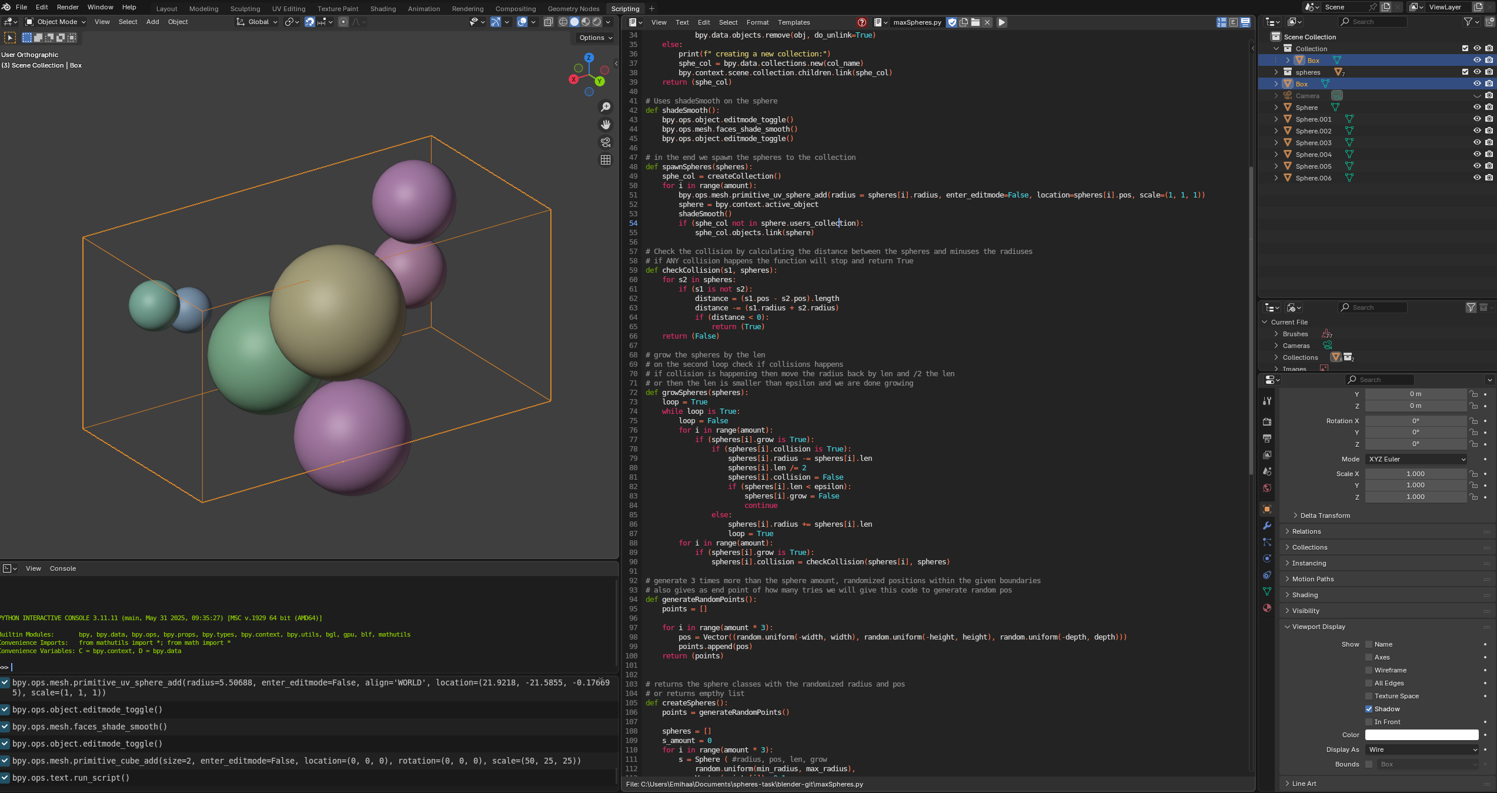Screen dimensions: 1497x793
Task: Toggle camera view with camera gizmo
Action: click(605, 142)
